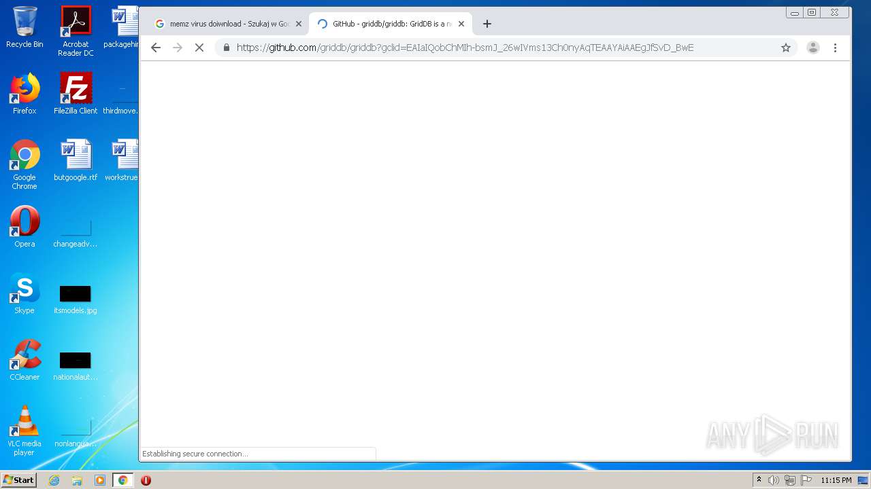
Task: Open the Chrome profile avatar menu
Action: [812, 48]
